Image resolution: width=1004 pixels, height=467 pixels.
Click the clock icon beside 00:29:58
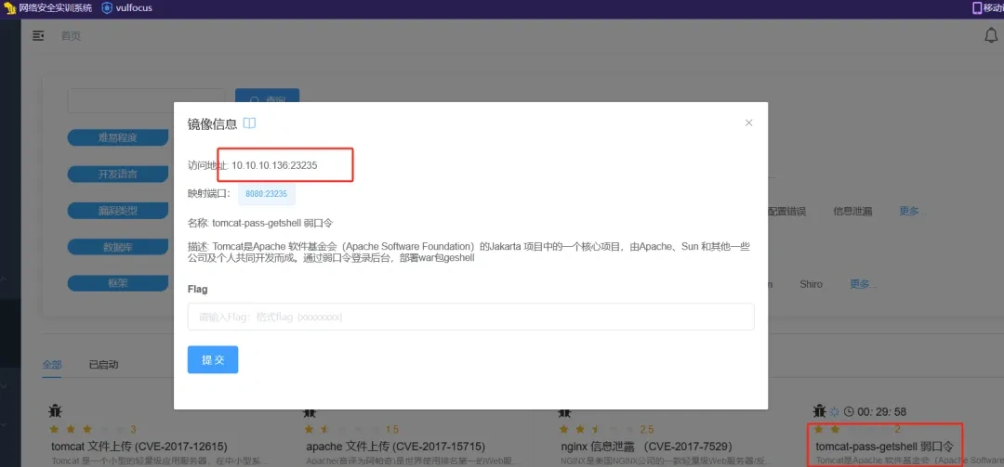pyautogui.click(x=849, y=412)
